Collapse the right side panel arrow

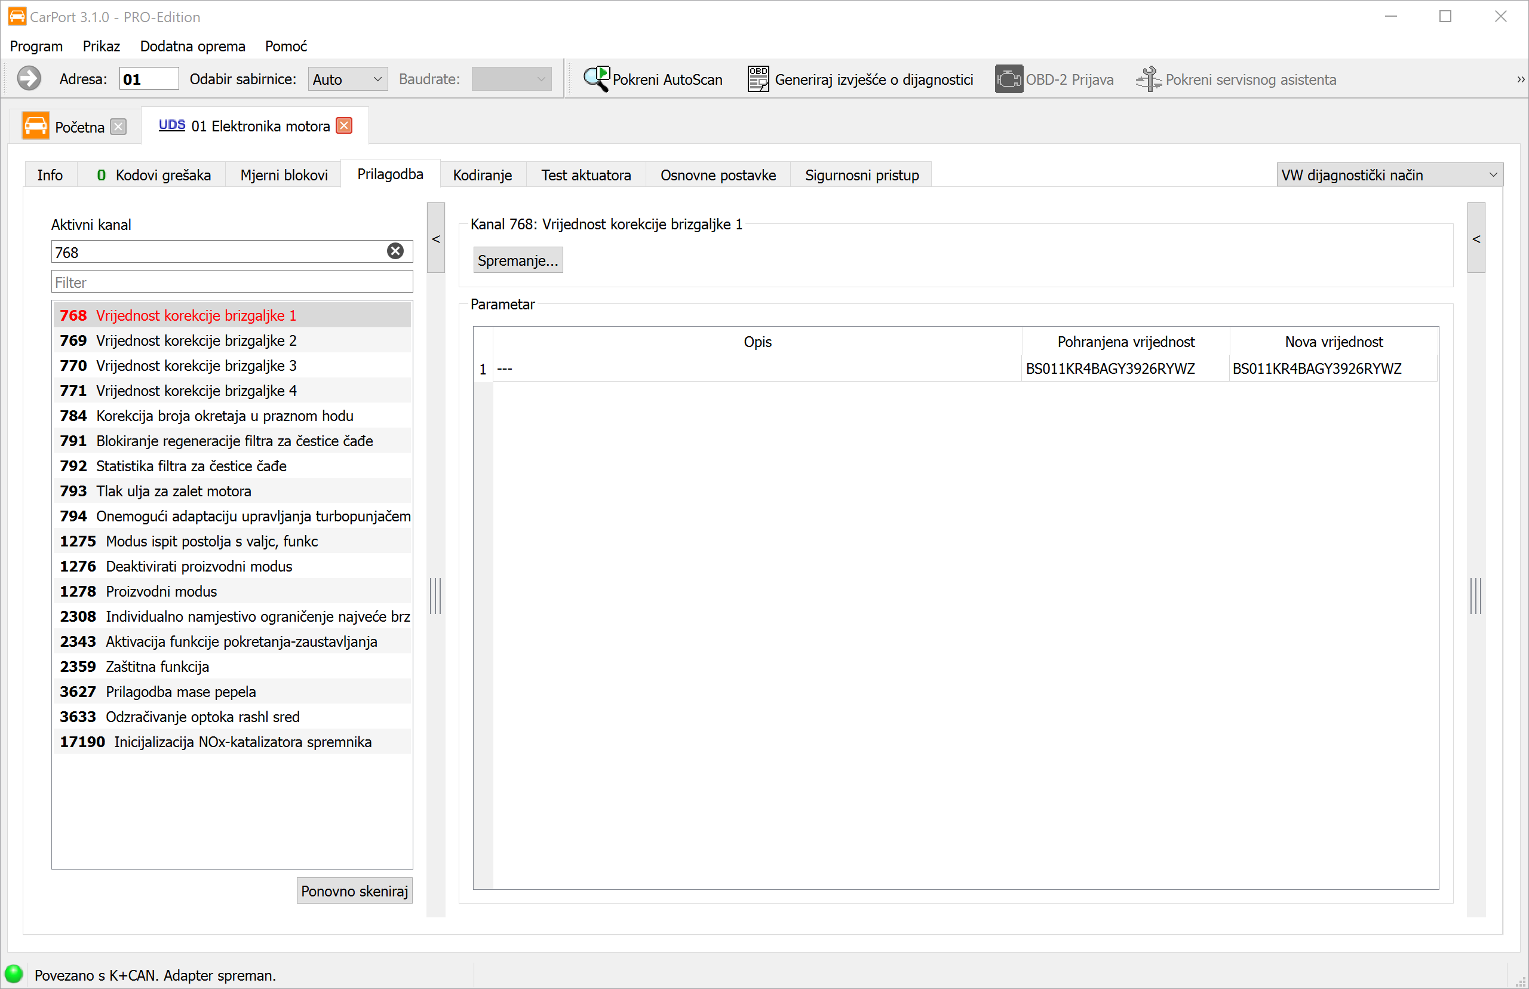pyautogui.click(x=1476, y=238)
